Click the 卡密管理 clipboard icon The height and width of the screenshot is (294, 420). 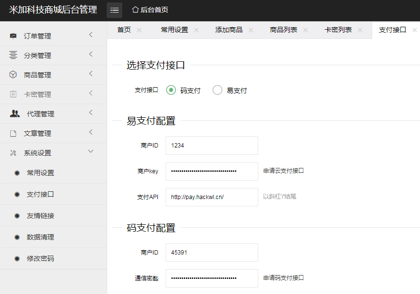pyautogui.click(x=13, y=94)
